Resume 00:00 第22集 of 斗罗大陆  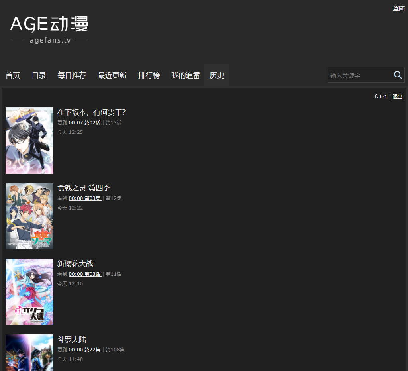pos(85,349)
